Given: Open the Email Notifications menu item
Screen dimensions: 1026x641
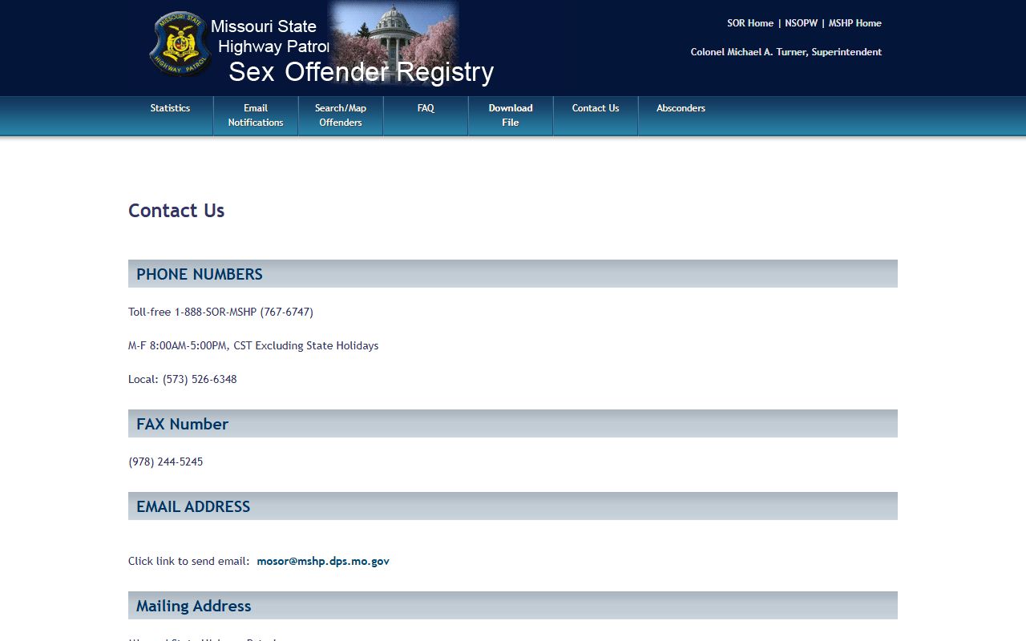Looking at the screenshot, I should 256,115.
